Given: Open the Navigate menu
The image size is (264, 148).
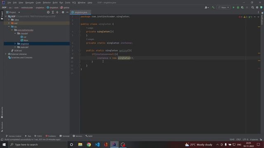Looking at the screenshot, I should [x=29, y=2].
